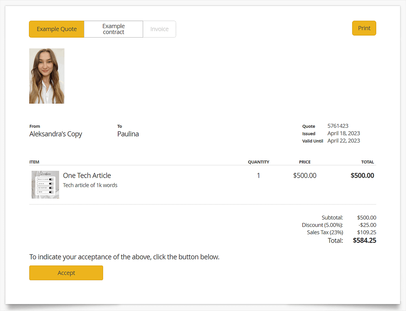The image size is (406, 311).
Task: Click the PRICE column header
Action: (x=305, y=162)
